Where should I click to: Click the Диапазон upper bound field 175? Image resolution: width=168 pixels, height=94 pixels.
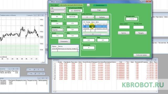(x=72, y=23)
